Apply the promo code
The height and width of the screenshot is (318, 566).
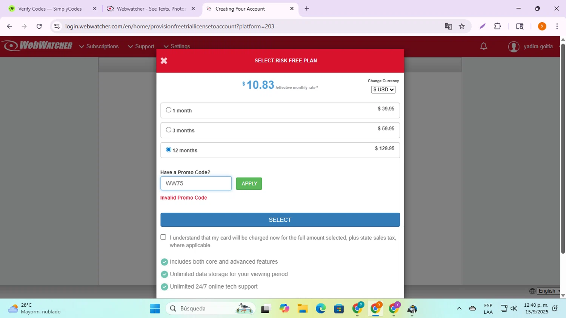pyautogui.click(x=249, y=184)
